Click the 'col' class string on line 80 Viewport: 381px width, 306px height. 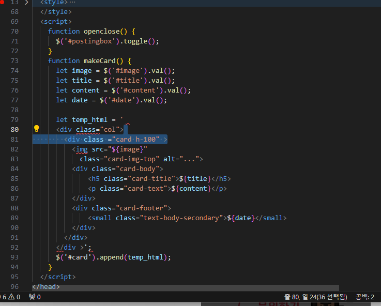coord(110,130)
